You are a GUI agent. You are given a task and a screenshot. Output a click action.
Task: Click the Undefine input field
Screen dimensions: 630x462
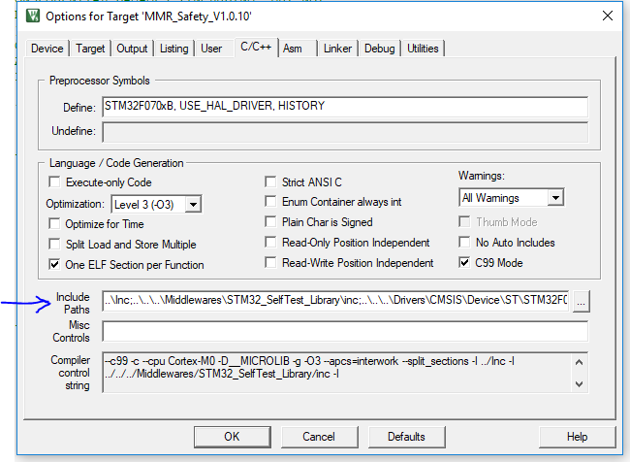tap(345, 132)
